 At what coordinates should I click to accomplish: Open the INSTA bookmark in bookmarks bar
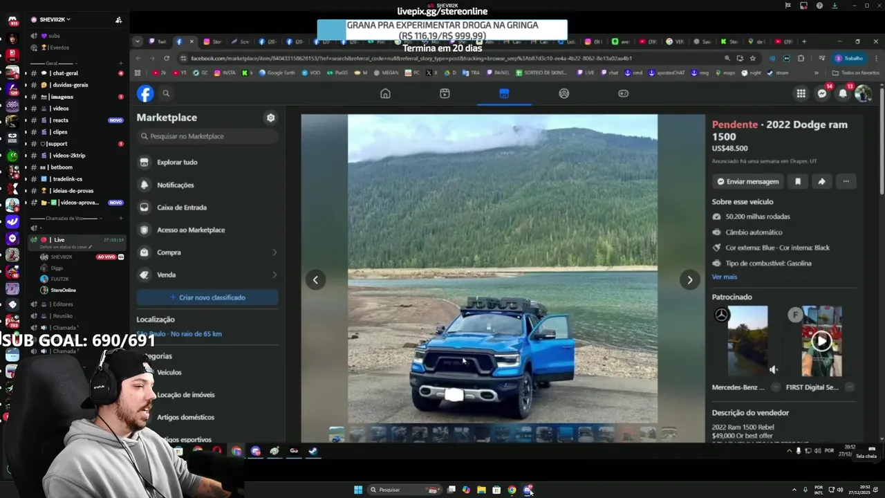click(x=226, y=73)
